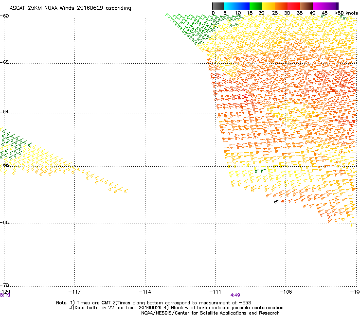This screenshot has height=316, width=360.
Task: Click the '>50 knots' legend label
Action: coord(346,13)
